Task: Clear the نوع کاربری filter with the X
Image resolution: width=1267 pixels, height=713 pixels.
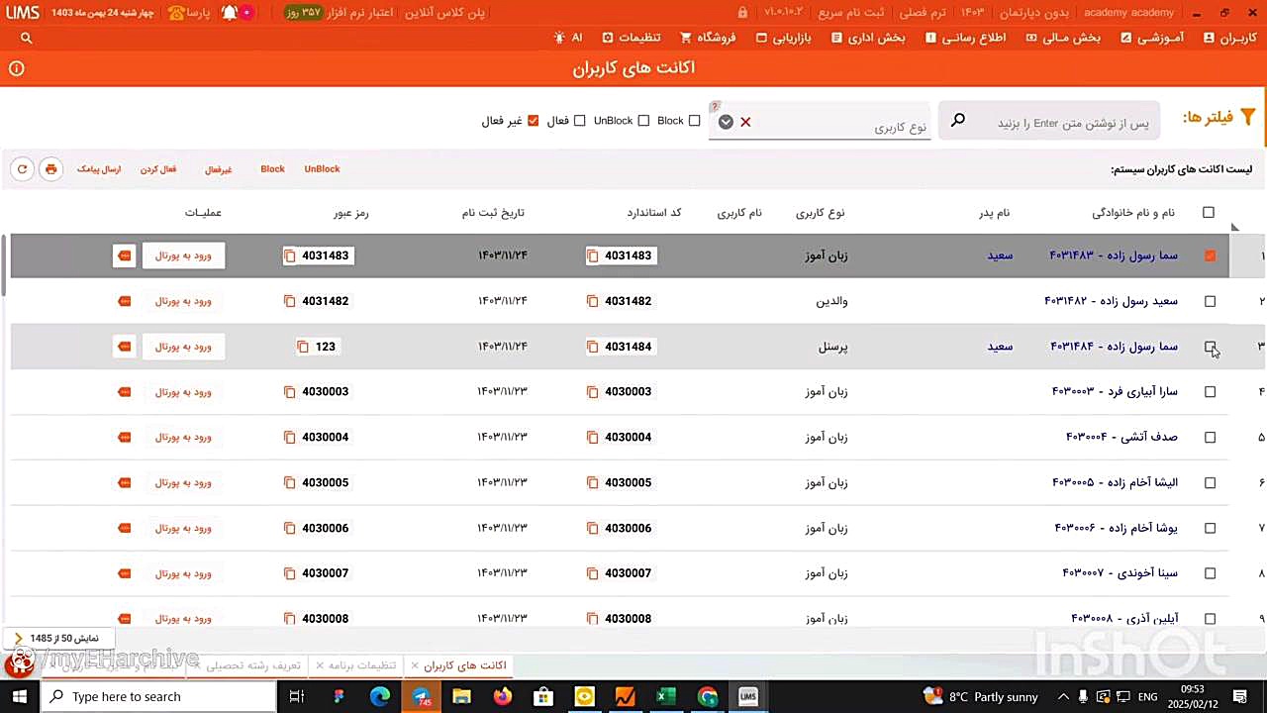Action: (745, 122)
